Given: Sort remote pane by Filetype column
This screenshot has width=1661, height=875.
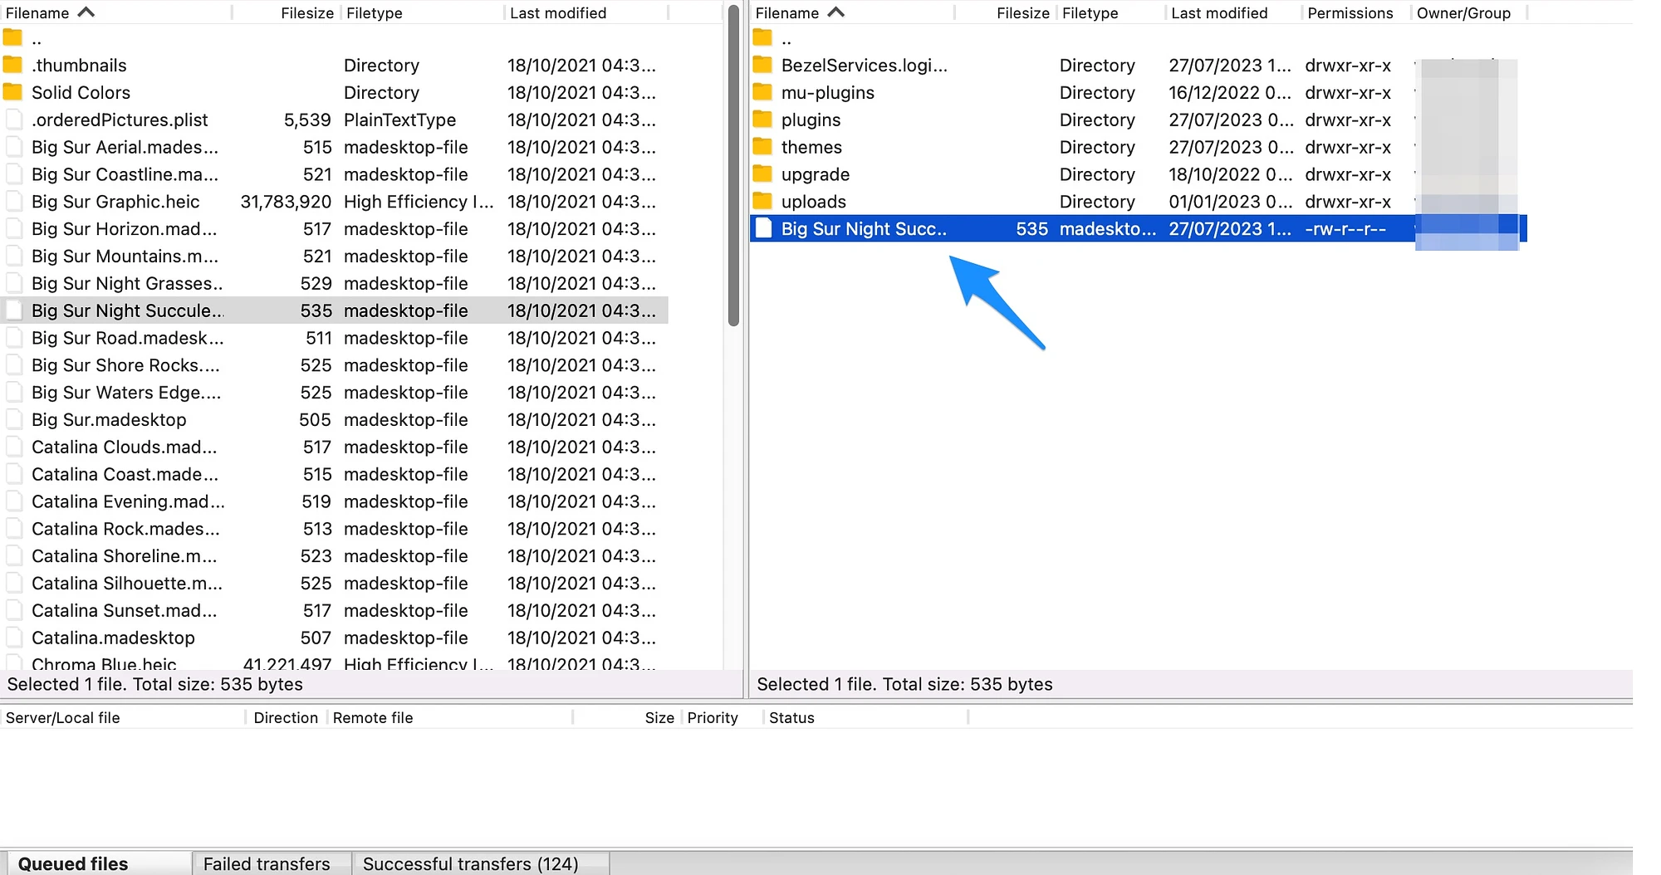Looking at the screenshot, I should (x=1111, y=12).
